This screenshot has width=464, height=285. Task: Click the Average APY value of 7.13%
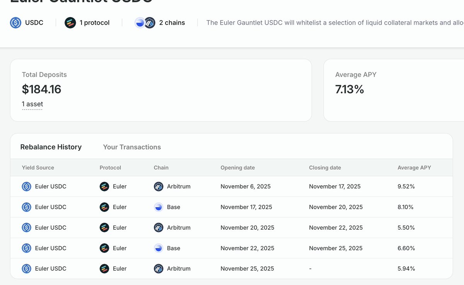tap(350, 89)
